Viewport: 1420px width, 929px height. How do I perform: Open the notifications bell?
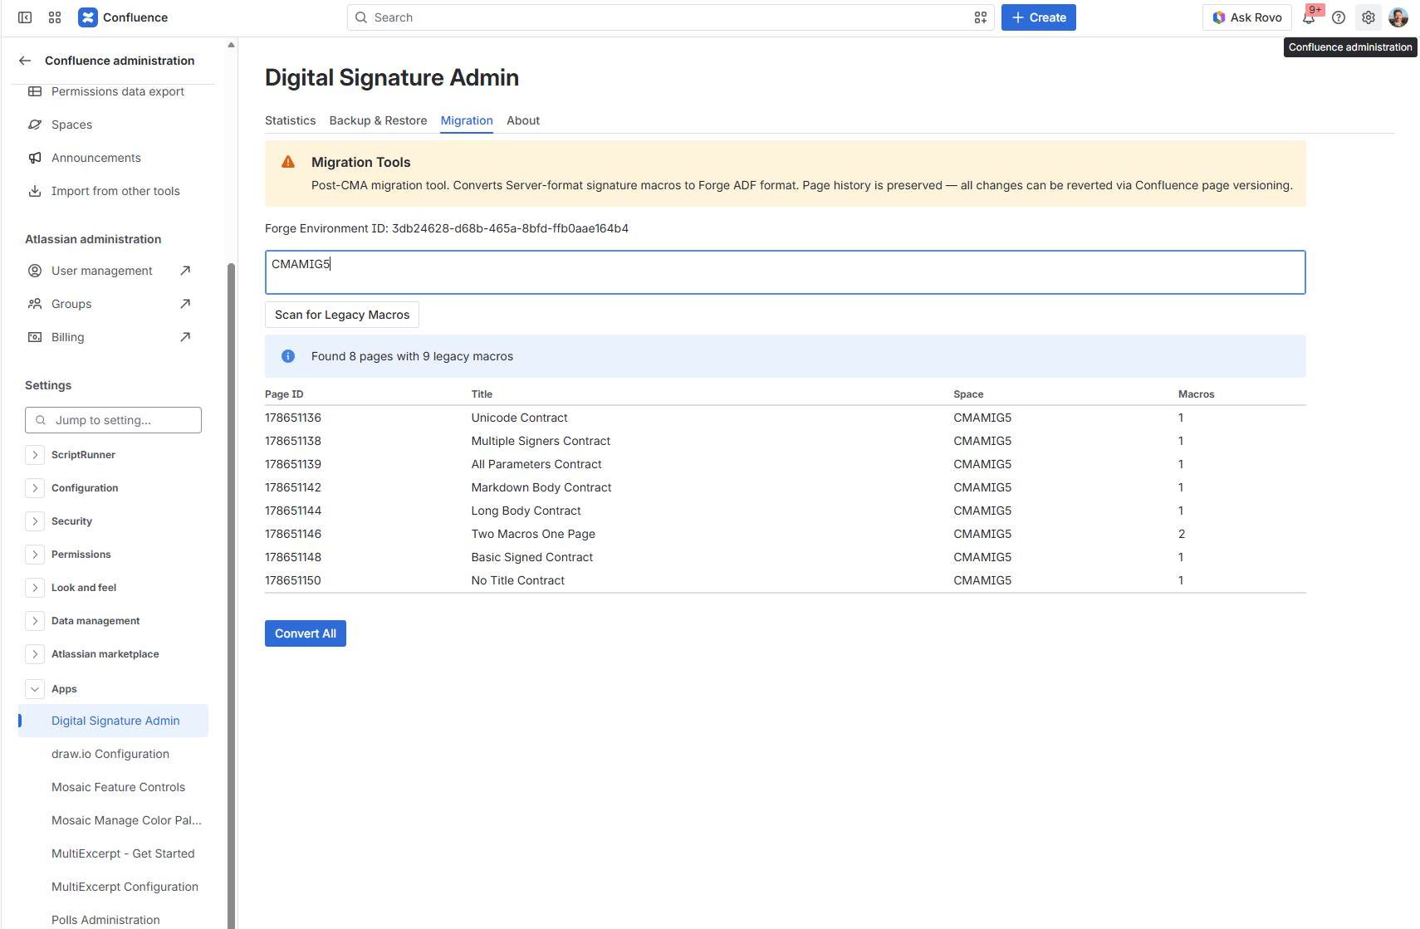pos(1309,17)
